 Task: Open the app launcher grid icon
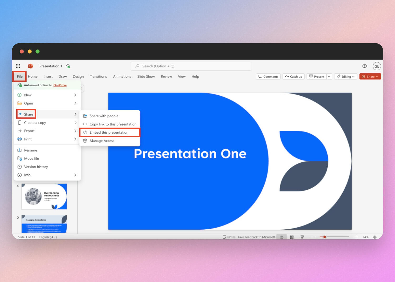18,66
